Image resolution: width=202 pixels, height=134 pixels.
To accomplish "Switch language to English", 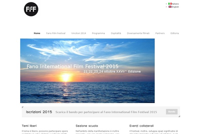I will [x=175, y=7].
